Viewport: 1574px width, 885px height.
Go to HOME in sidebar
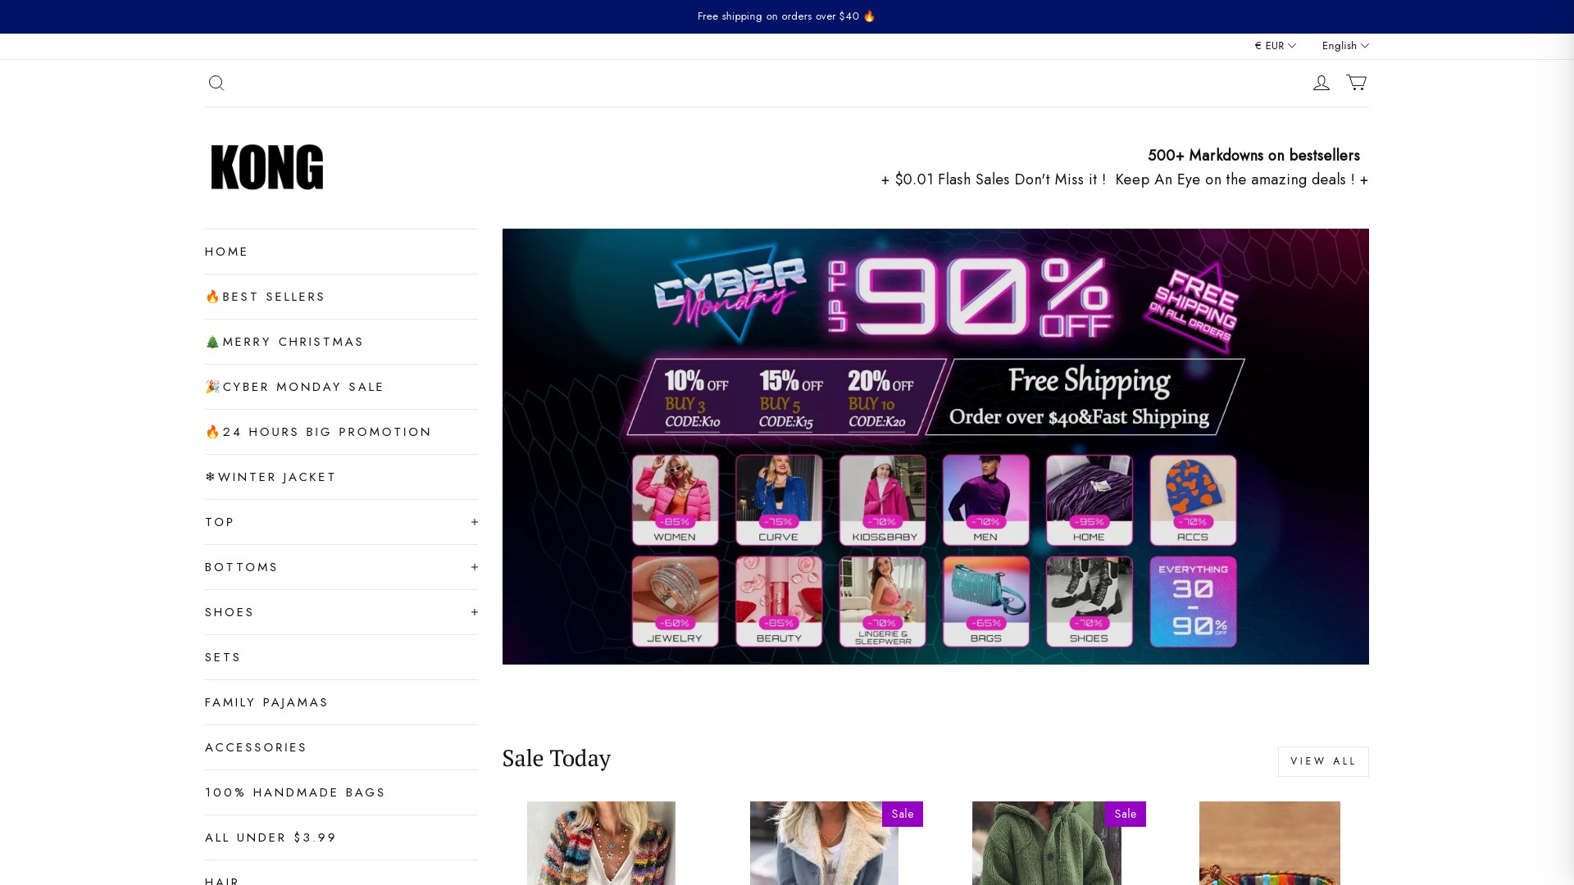341,252
